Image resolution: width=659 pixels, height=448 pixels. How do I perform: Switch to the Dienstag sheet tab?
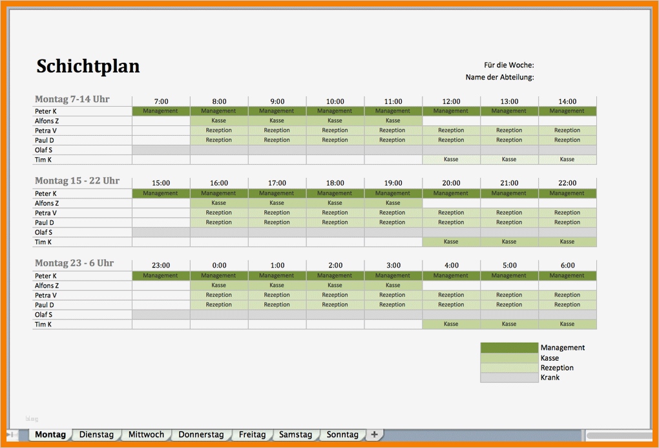click(96, 434)
